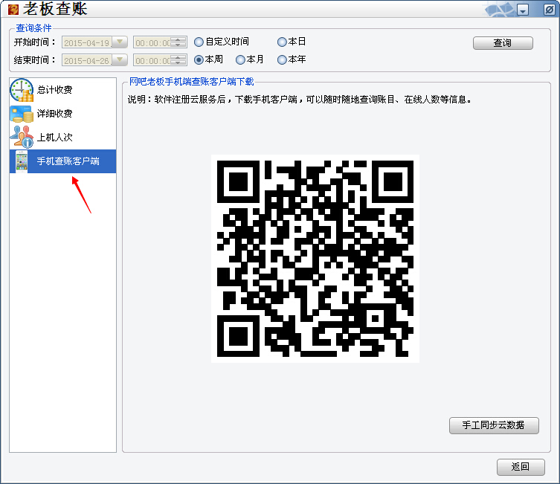The height and width of the screenshot is (484, 560).
Task: Click the title bar close button
Action: point(549,10)
